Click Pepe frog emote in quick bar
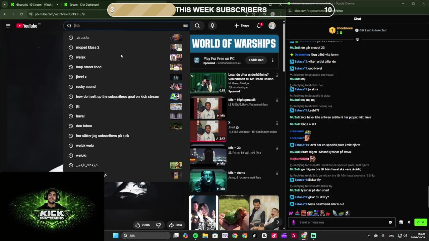Image resolution: width=429 pixels, height=241 pixels. pyautogui.click(x=341, y=213)
